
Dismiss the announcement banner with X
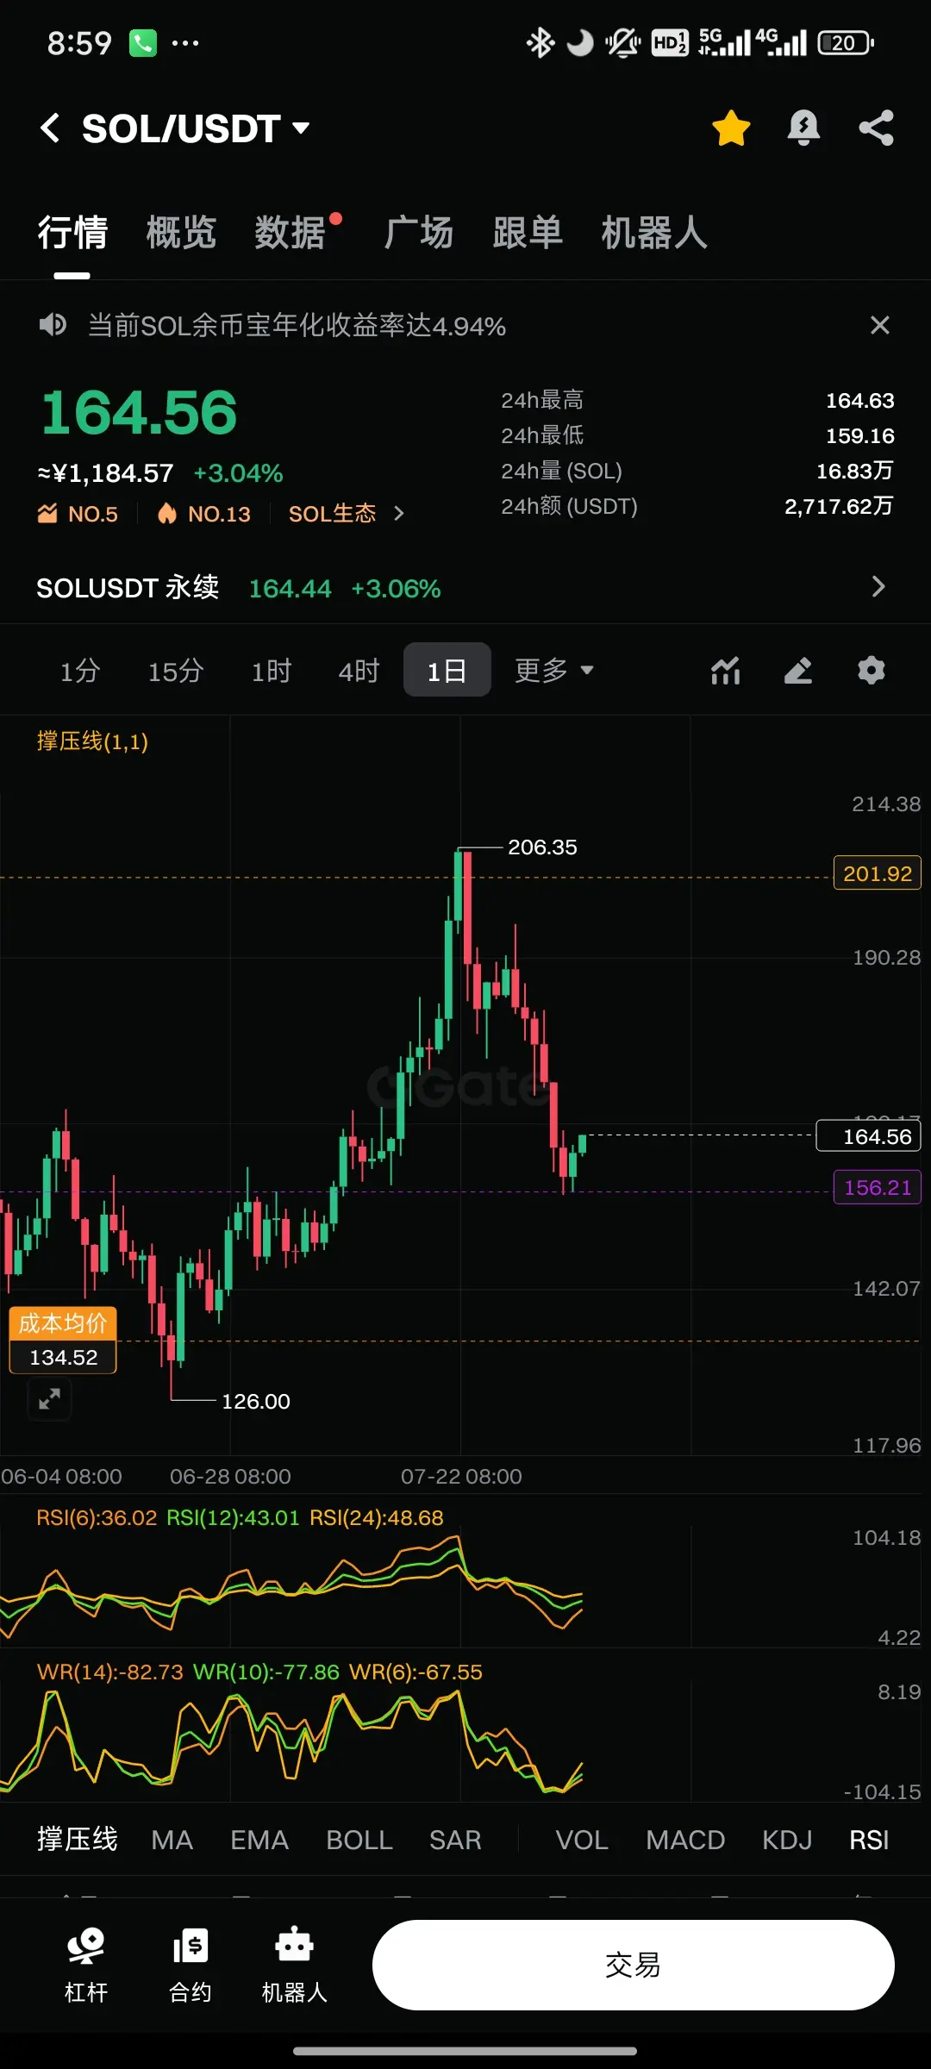[879, 325]
